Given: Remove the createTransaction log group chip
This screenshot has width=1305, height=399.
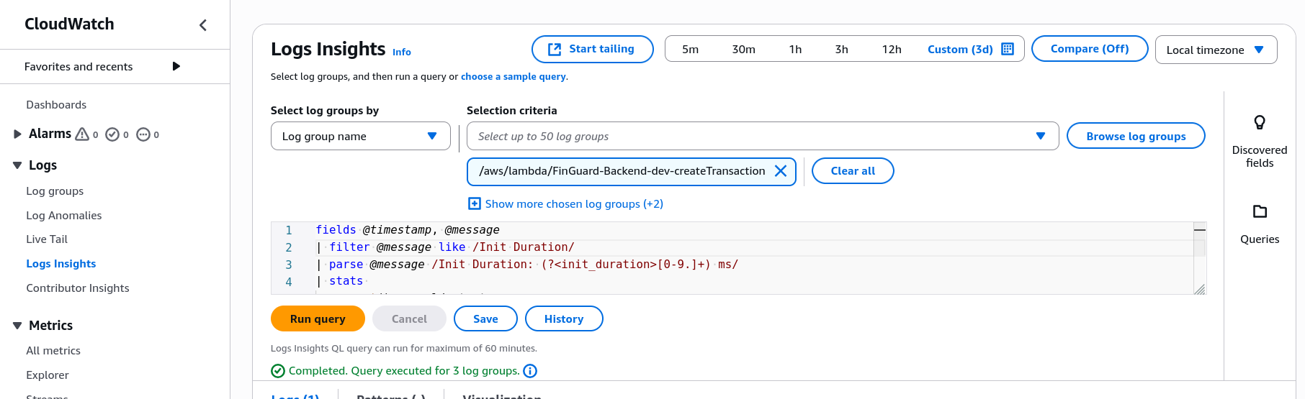Looking at the screenshot, I should (780, 171).
